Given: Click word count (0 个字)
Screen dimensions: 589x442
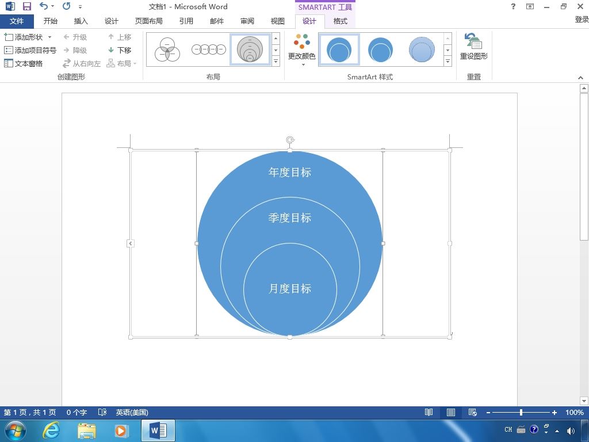Looking at the screenshot, I should click(x=77, y=412).
